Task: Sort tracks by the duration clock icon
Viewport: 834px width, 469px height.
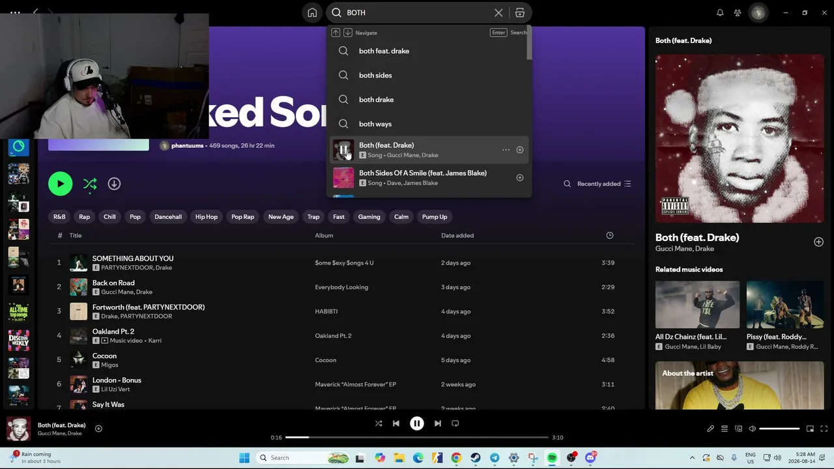Action: click(x=610, y=235)
